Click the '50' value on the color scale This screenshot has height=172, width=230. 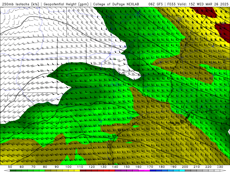pos(10,167)
